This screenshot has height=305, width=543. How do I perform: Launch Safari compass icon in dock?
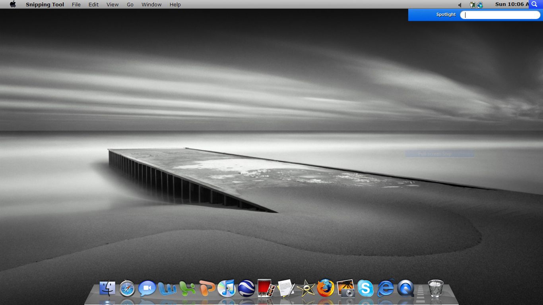tap(127, 288)
